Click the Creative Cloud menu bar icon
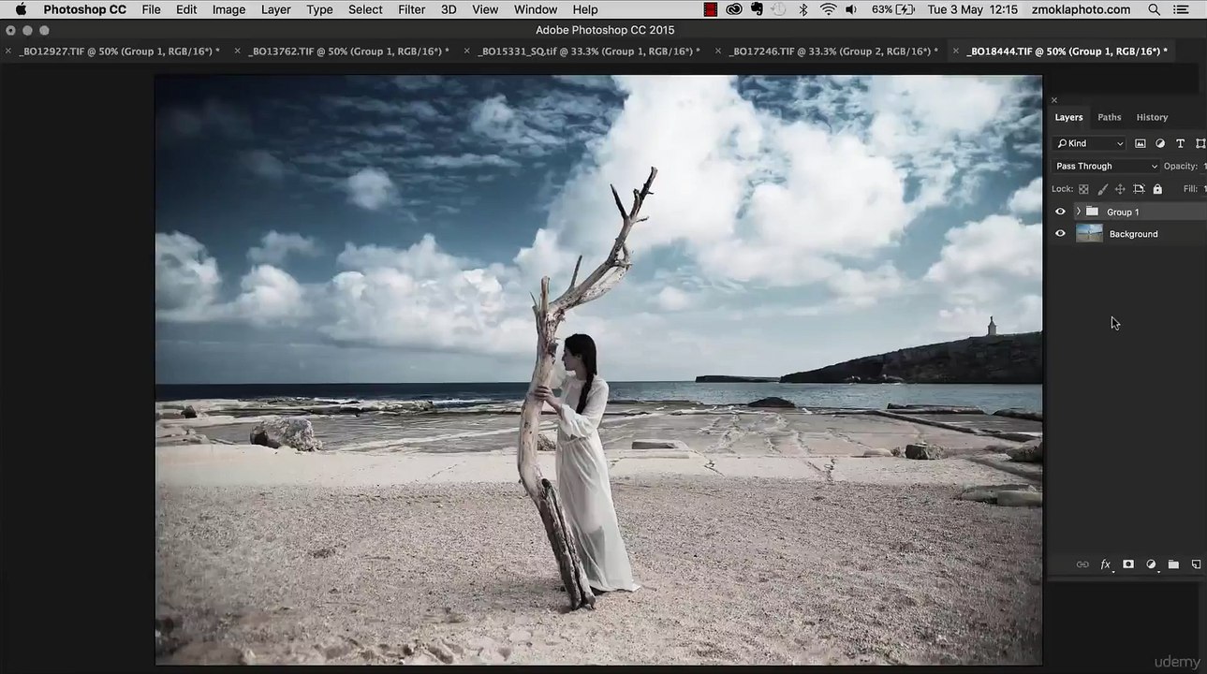This screenshot has width=1207, height=674. pos(734,9)
